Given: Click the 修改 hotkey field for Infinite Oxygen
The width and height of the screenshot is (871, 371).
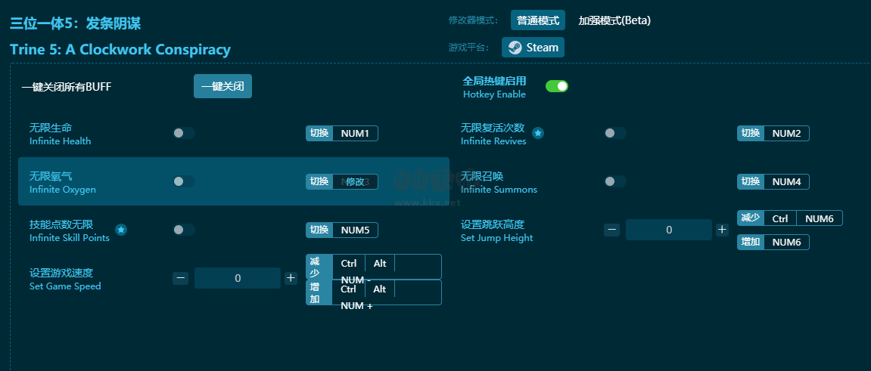Looking at the screenshot, I should coord(355,181).
